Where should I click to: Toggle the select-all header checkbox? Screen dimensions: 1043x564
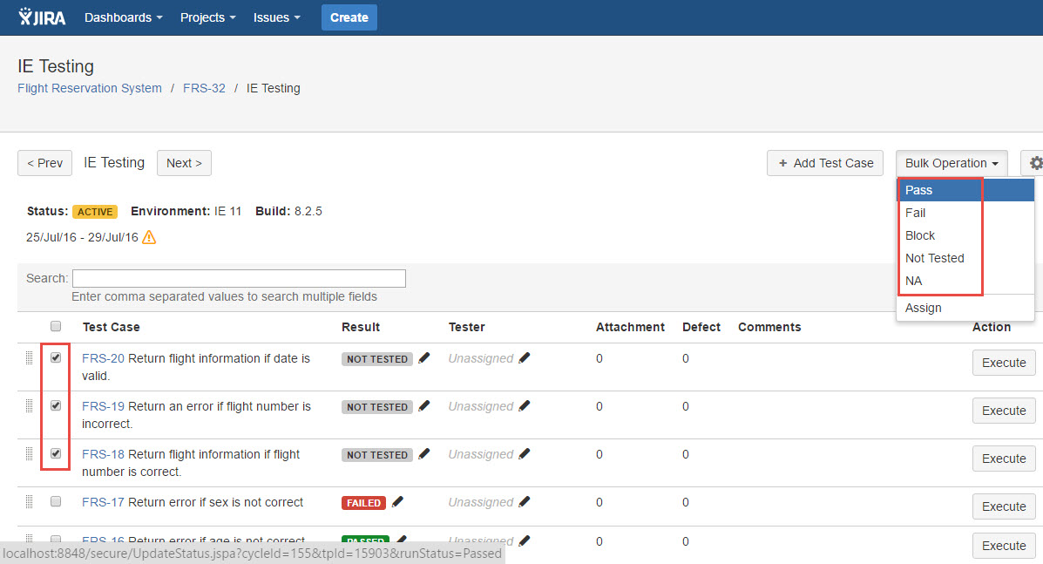[x=56, y=326]
